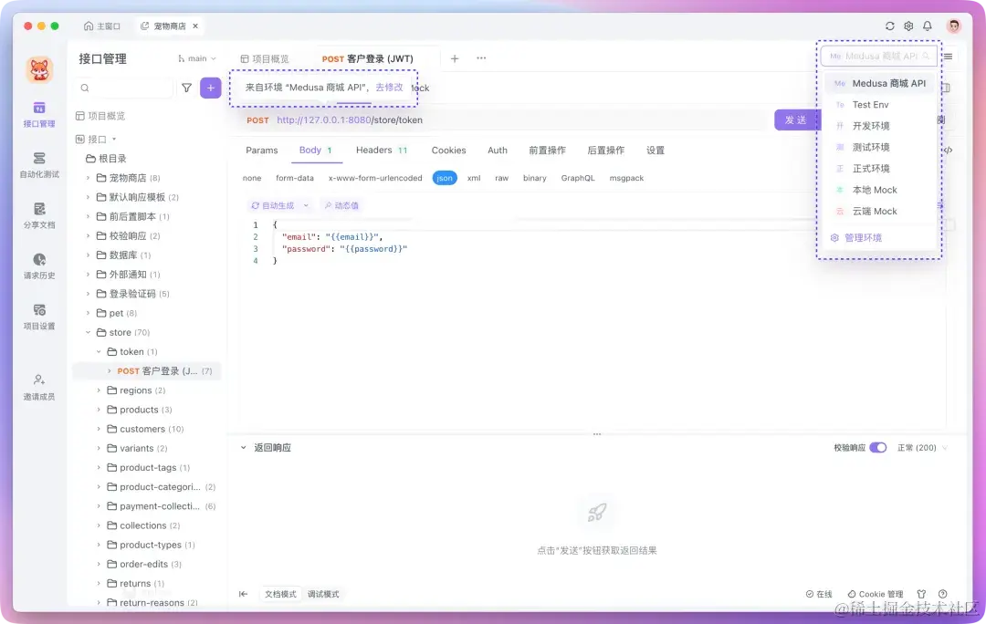The image size is (986, 624).
Task: Switch to the 项目概览 tab
Action: tap(263, 57)
